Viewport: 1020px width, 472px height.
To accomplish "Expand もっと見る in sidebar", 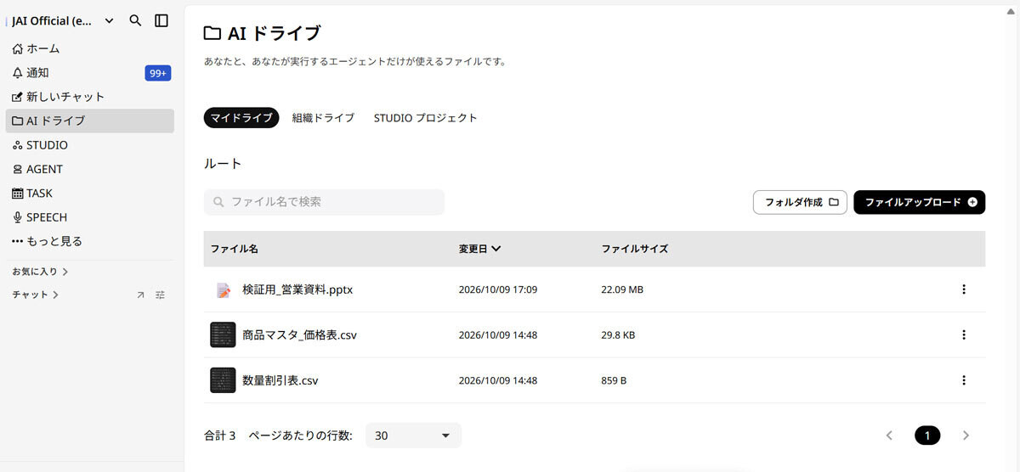I will [89, 241].
